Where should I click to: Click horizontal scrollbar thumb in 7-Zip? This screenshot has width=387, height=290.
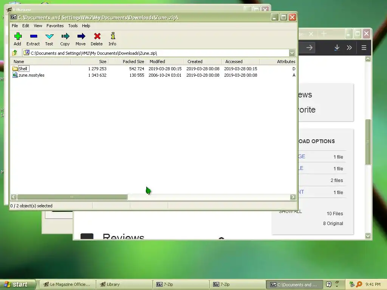[72, 197]
